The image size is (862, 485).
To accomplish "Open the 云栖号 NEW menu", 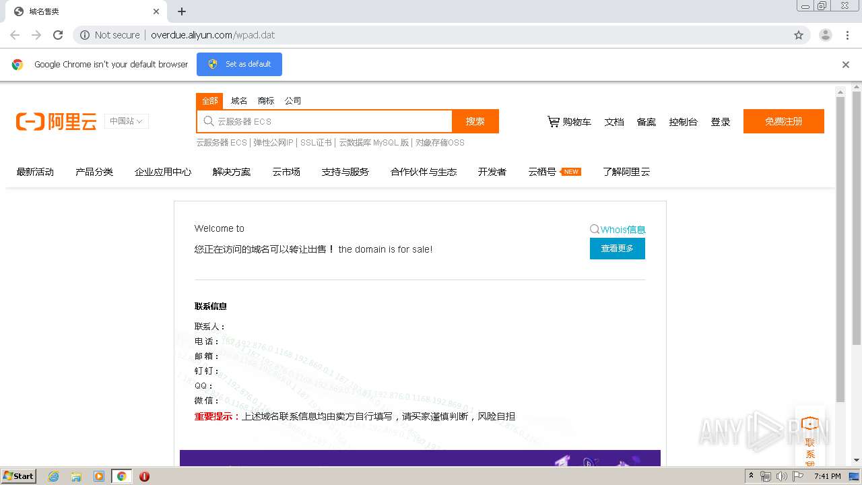I will coord(554,172).
